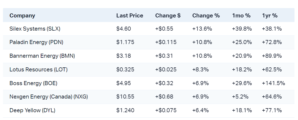Screen dimensions: 298x120
Task: Click the Last Price column header
Action: tap(130, 16)
